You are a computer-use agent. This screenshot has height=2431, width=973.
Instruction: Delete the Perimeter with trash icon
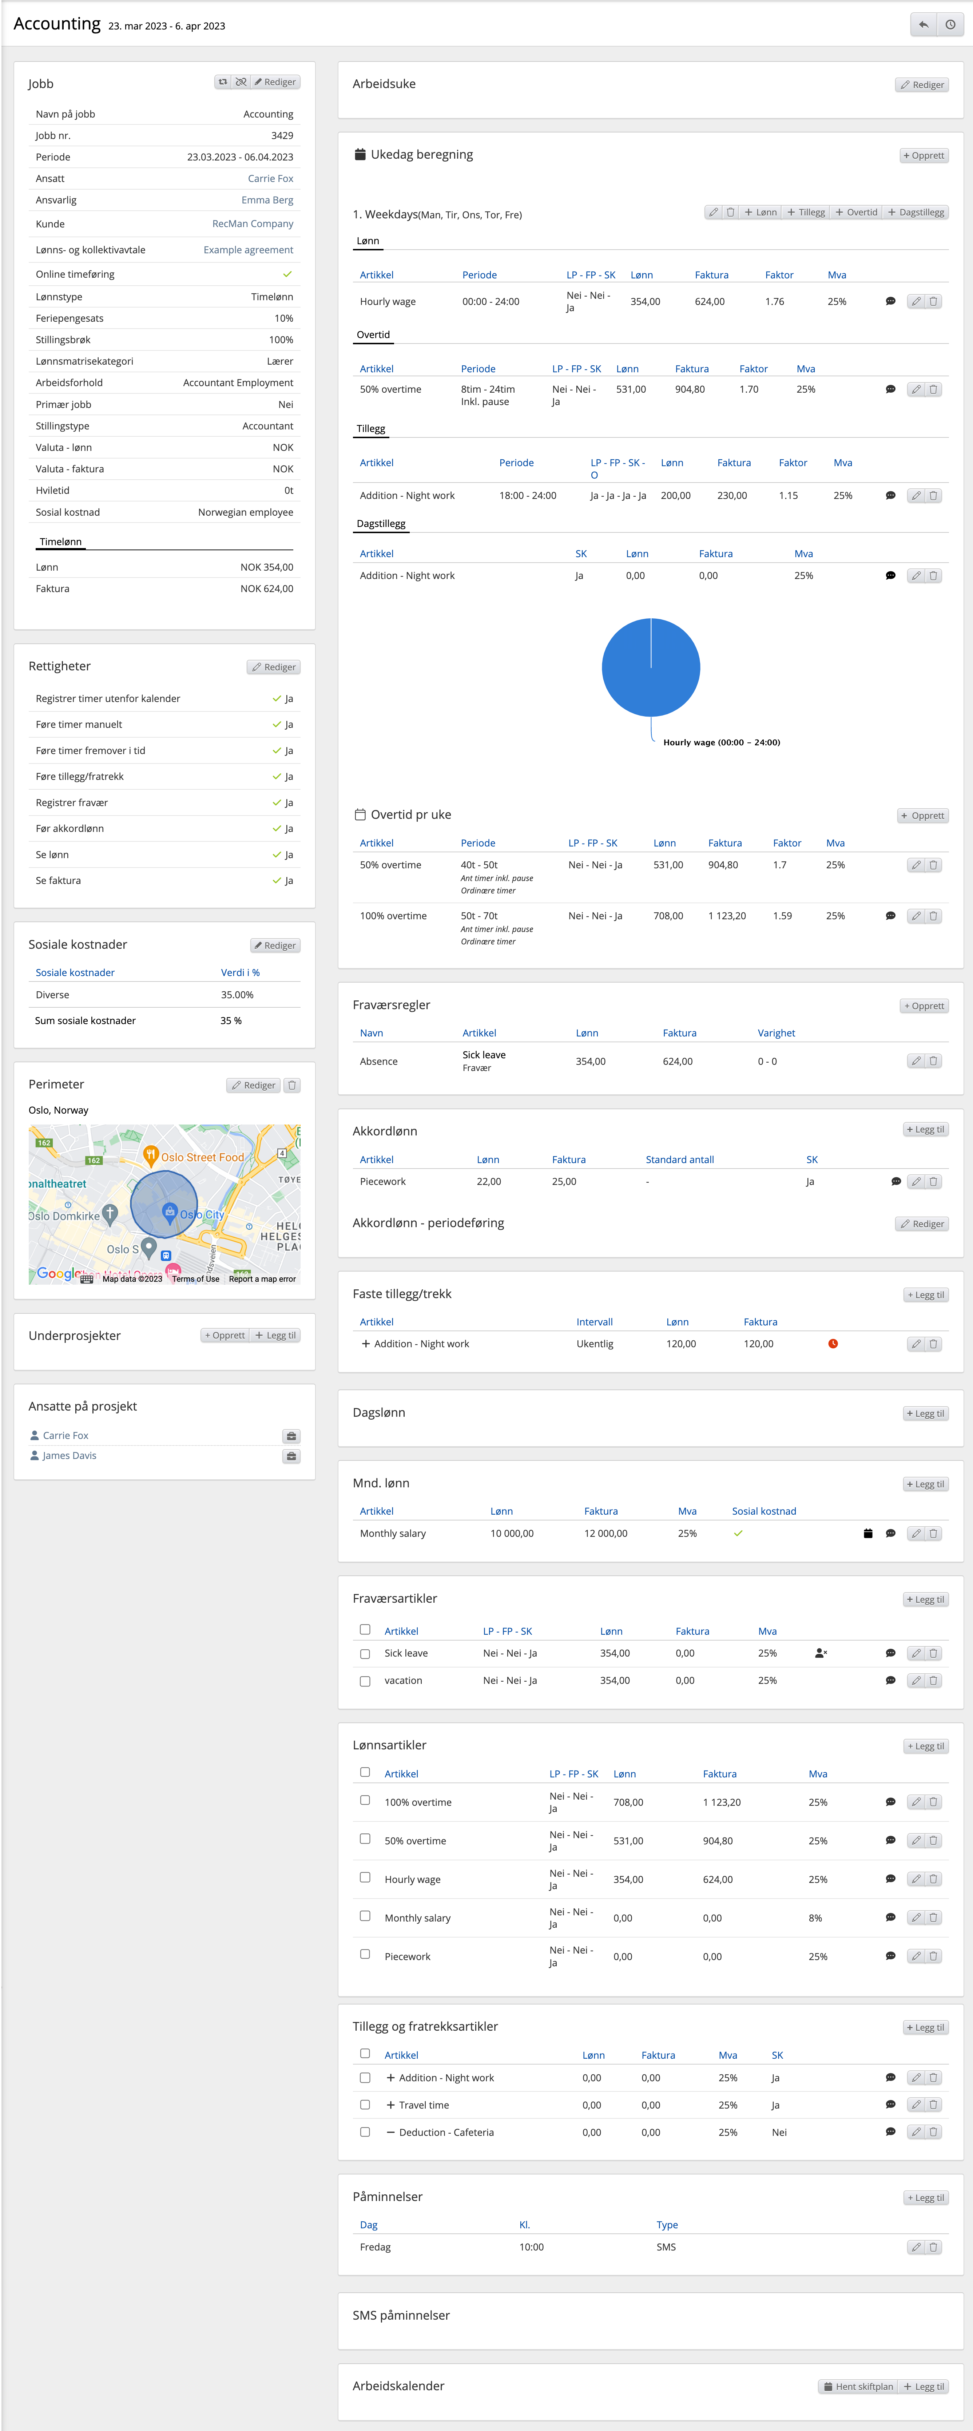(293, 1085)
